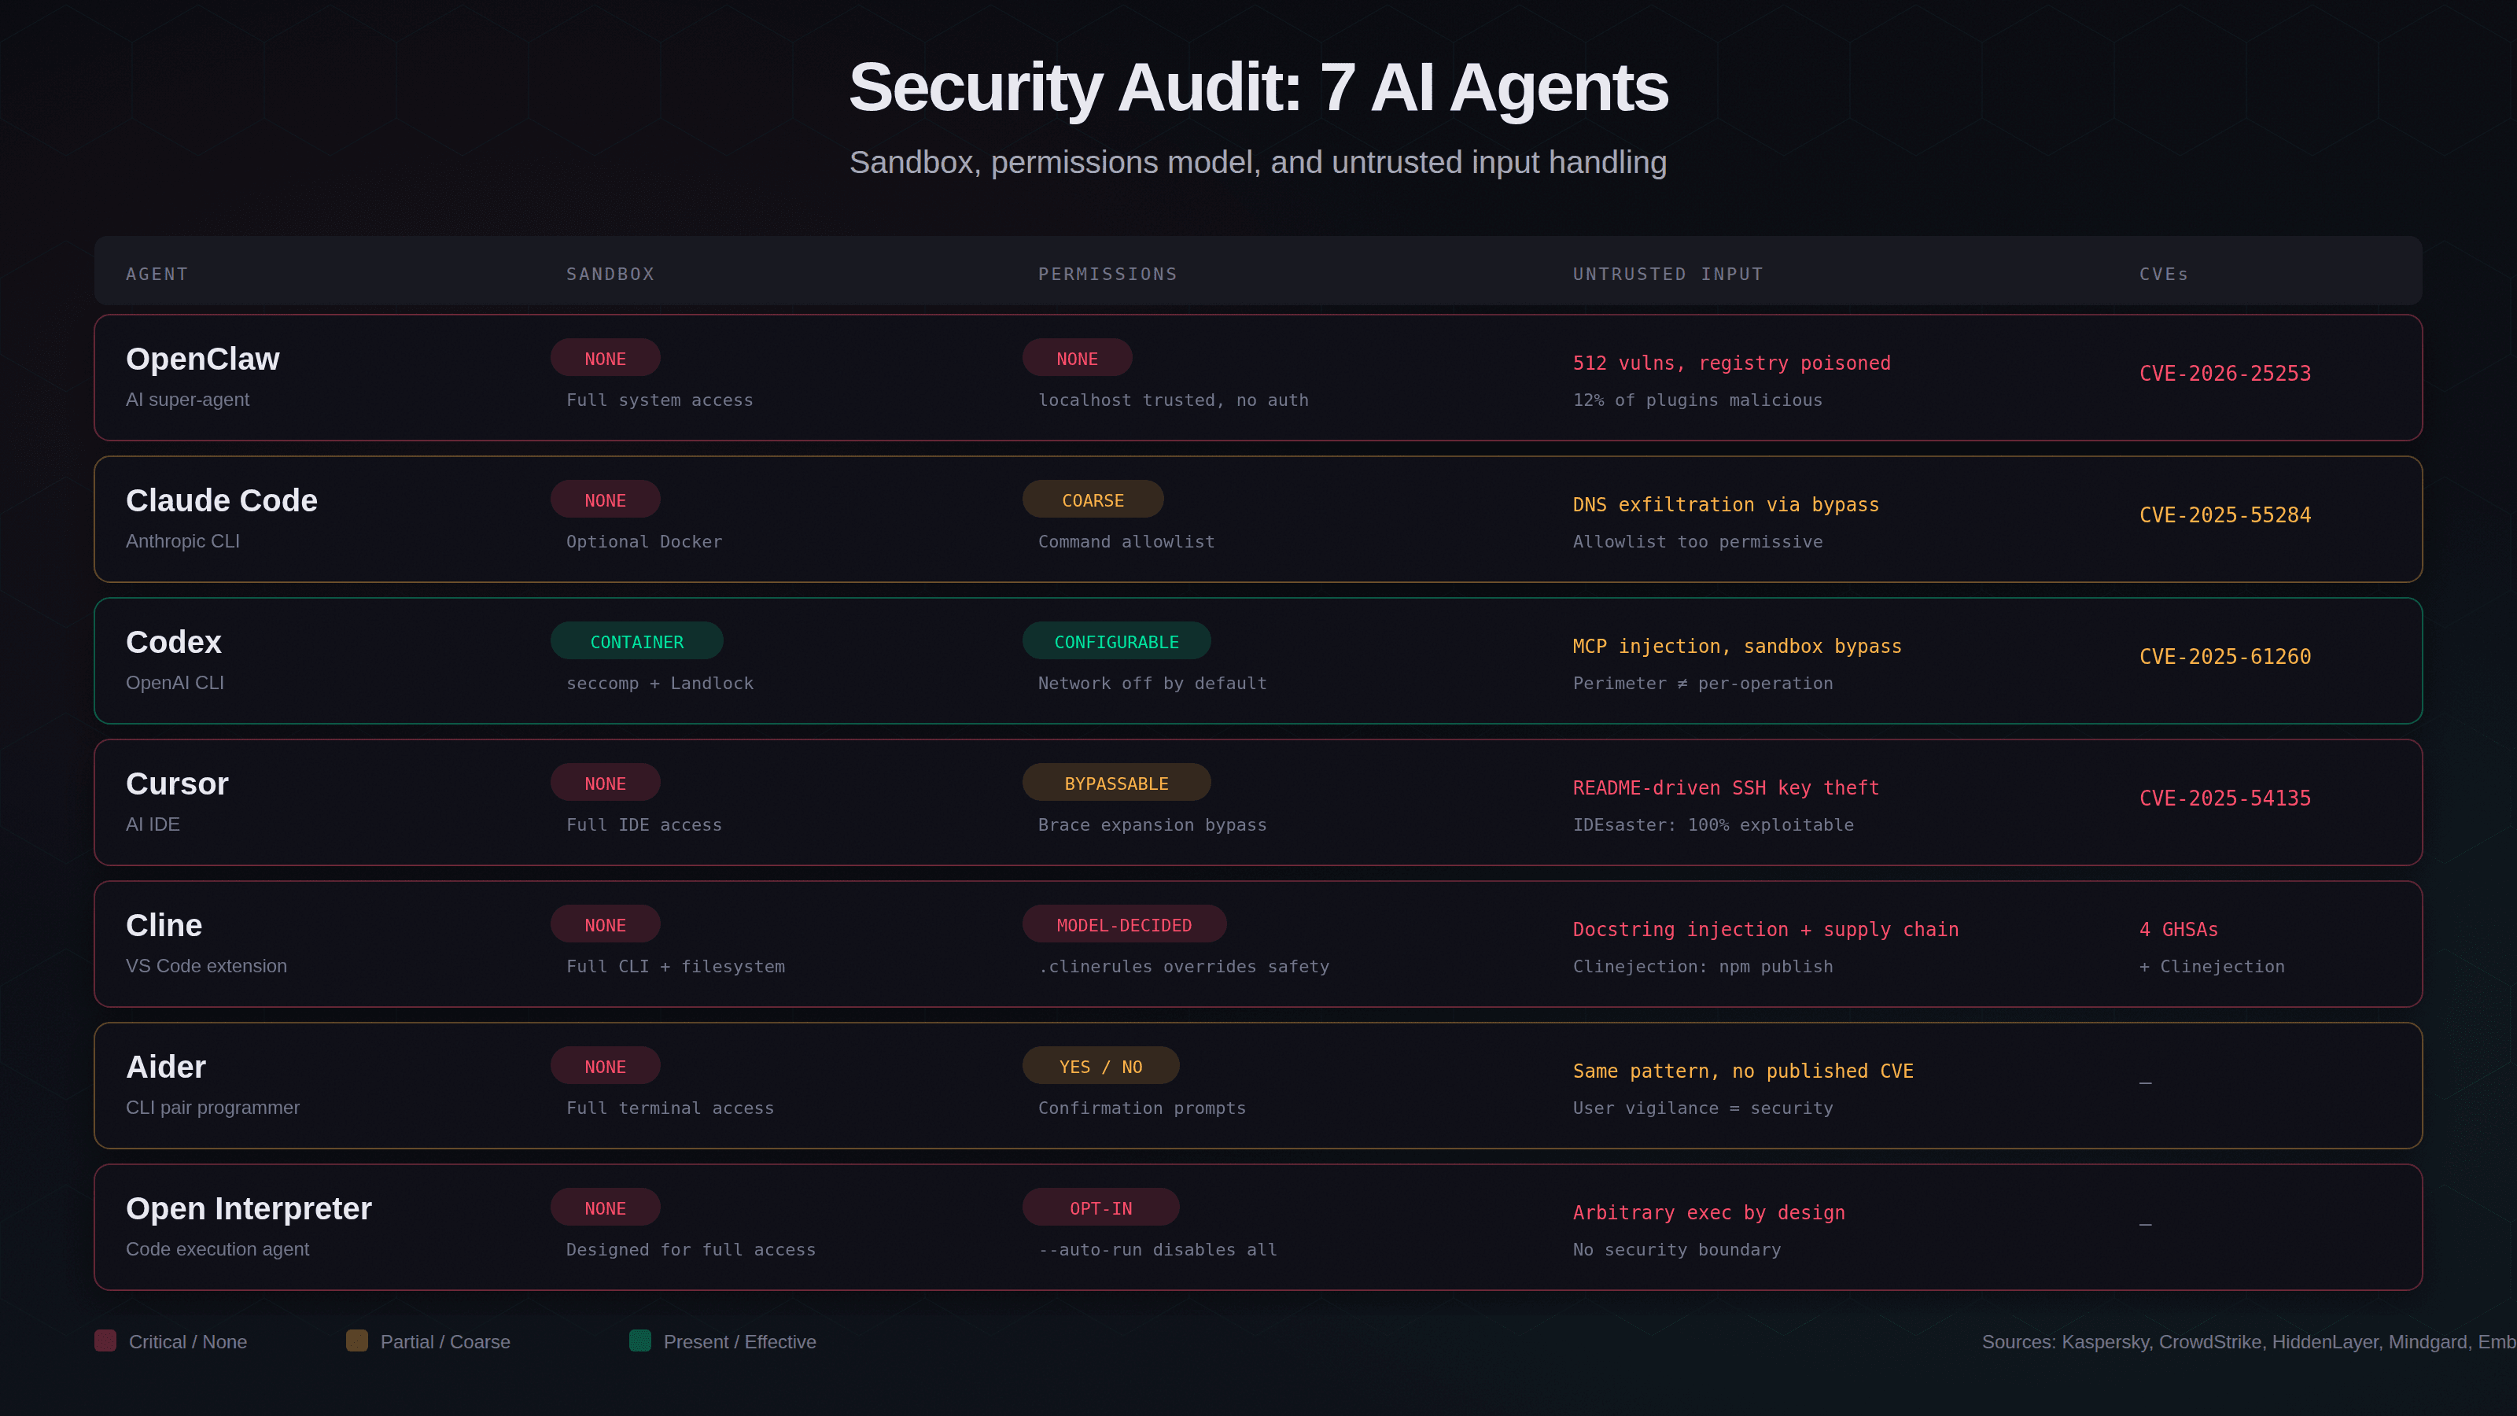
Task: Click the MODEL-DECIDED badge for Cline
Action: tap(1124, 925)
